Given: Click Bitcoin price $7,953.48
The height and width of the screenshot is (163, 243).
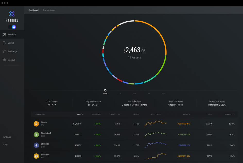Looking at the screenshot, I should tap(77, 124).
